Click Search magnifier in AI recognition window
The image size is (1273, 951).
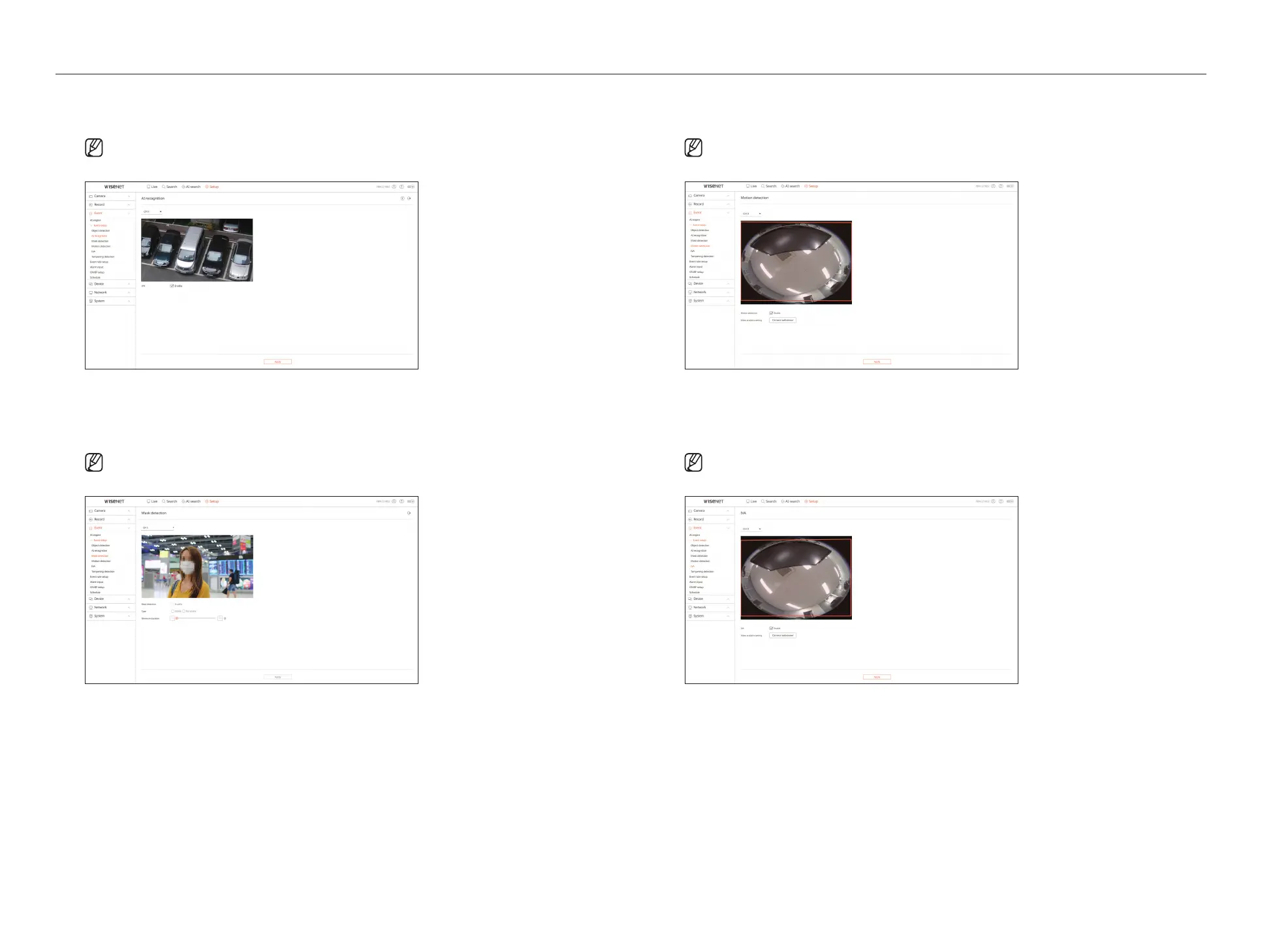point(164,187)
